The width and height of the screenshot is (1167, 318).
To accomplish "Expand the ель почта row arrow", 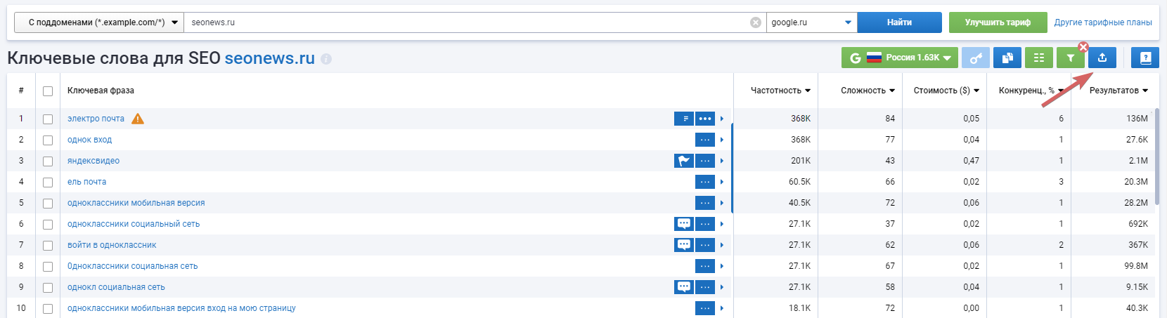I will (x=722, y=182).
